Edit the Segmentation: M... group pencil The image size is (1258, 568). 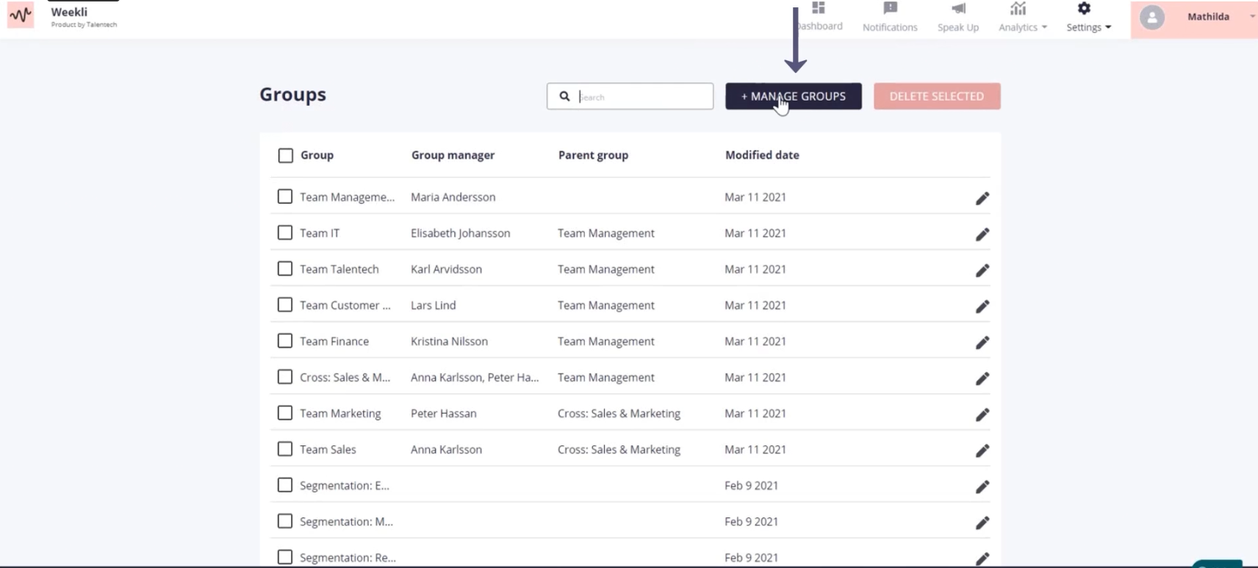[x=982, y=522]
